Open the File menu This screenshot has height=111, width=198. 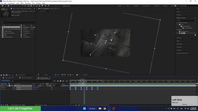point(2,3)
